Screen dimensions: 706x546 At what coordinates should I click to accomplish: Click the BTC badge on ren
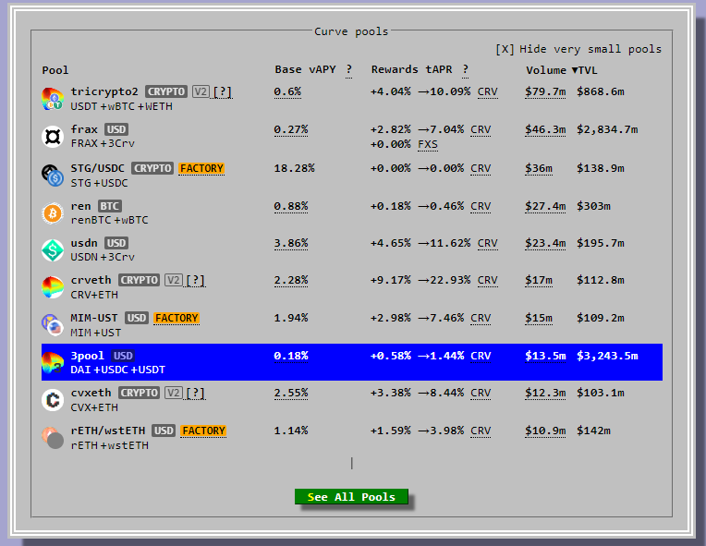[110, 206]
